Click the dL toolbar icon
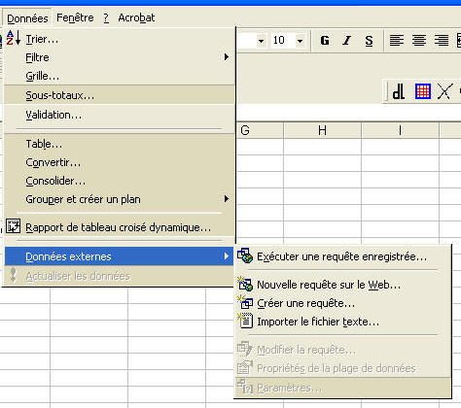461x408 pixels. tap(399, 91)
